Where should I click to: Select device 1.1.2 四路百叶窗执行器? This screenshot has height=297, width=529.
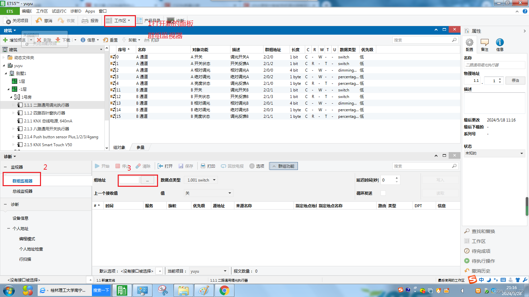[44, 113]
